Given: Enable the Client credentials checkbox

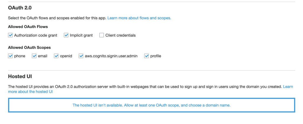Looking at the screenshot, I should [102, 35].
